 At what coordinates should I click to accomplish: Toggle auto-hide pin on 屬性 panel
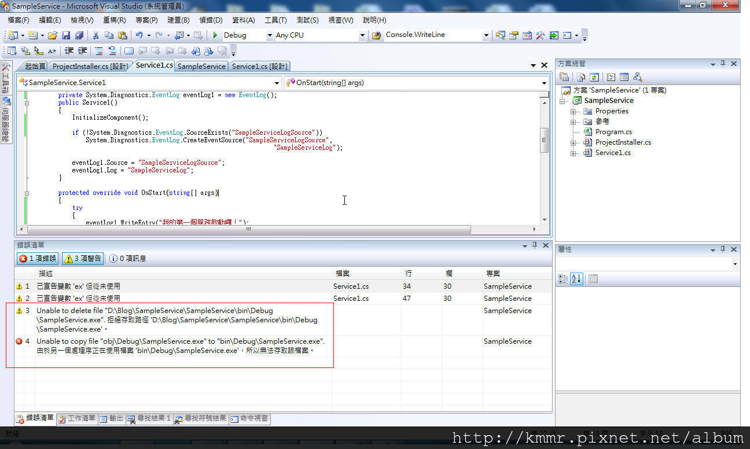pos(723,249)
